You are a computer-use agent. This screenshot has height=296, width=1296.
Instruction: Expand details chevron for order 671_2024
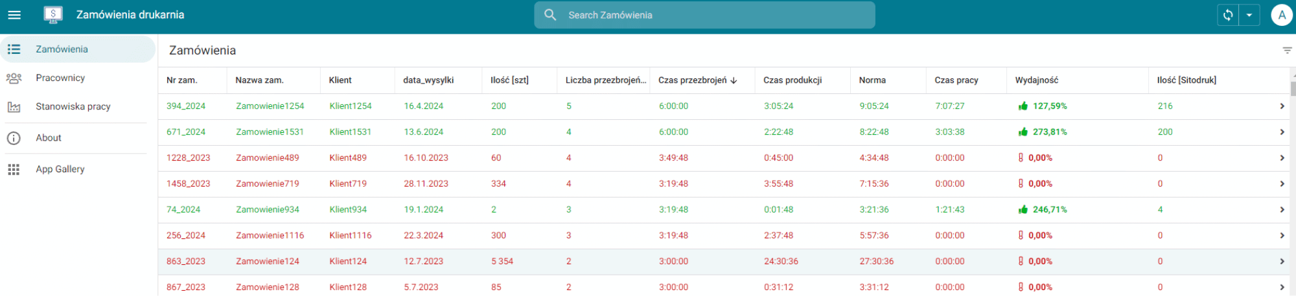tap(1281, 132)
